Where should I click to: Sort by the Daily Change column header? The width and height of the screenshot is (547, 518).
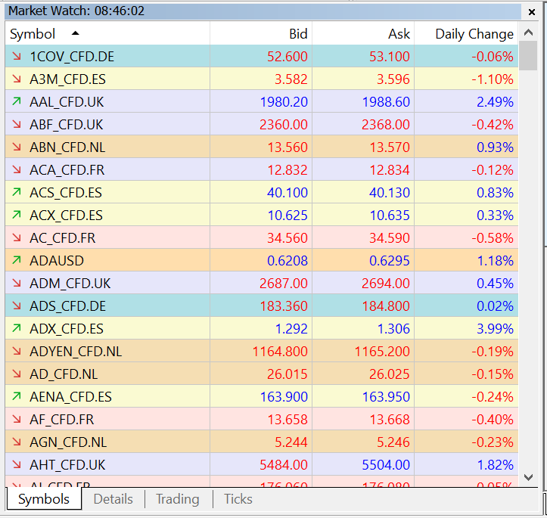[474, 34]
